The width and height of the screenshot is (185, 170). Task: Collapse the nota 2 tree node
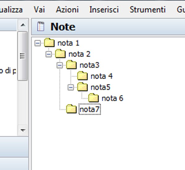(49, 54)
